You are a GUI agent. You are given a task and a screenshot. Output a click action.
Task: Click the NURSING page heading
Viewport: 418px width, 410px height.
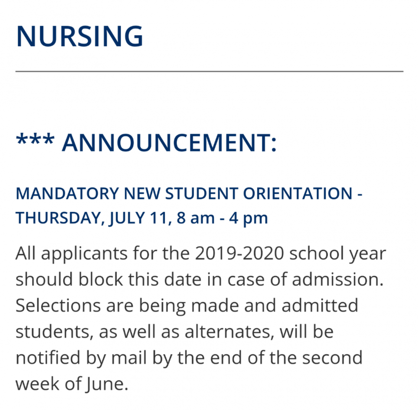[x=79, y=36]
